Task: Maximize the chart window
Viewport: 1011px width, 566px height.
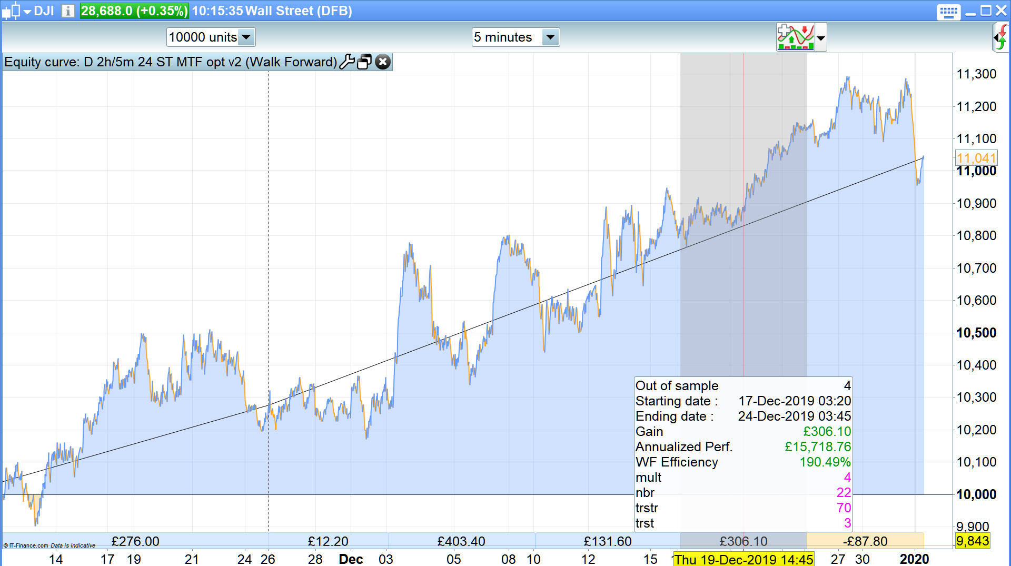Action: 986,11
